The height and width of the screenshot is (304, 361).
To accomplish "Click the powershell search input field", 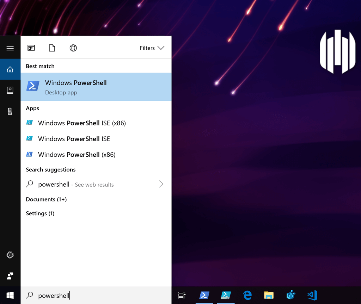I will (99, 296).
